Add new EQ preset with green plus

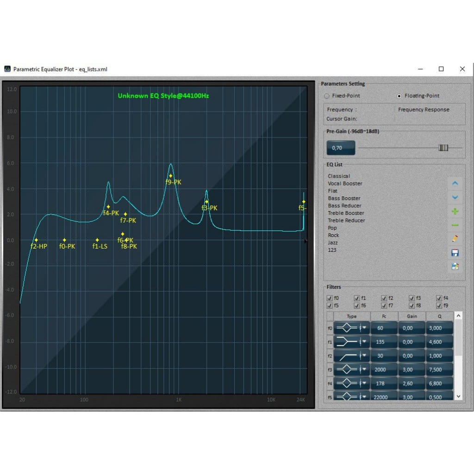455,211
